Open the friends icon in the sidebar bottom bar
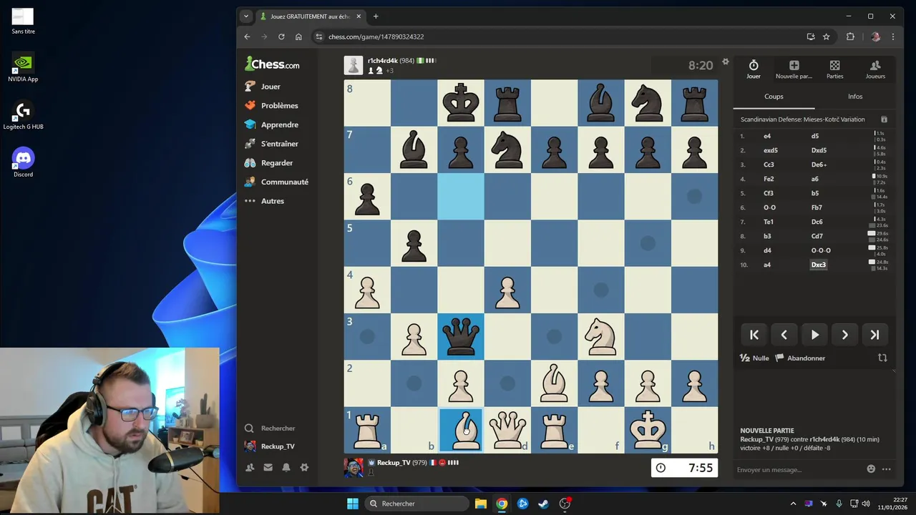 (x=250, y=467)
